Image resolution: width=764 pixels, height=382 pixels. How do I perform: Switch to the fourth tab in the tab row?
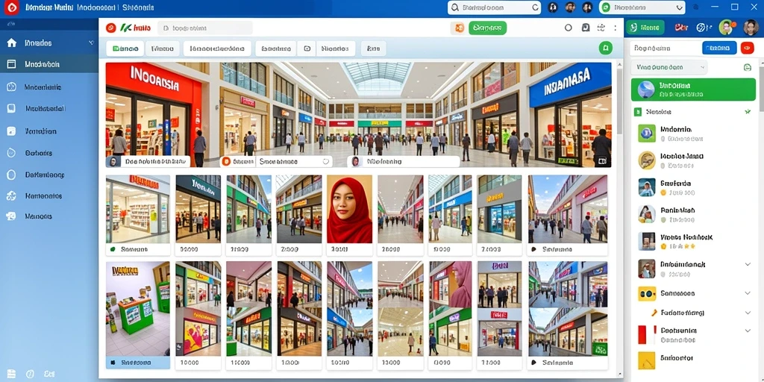(x=276, y=48)
